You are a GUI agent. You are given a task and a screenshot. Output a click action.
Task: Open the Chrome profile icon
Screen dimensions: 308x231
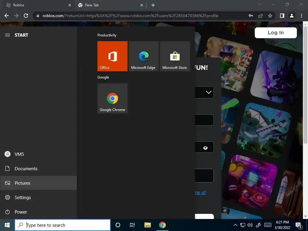(x=292, y=16)
